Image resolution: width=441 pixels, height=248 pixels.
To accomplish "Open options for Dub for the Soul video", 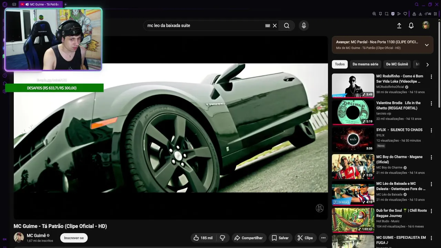I will pos(431,211).
